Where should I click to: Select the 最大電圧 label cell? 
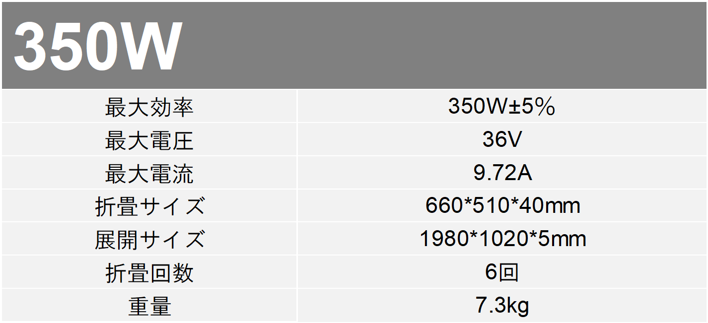click(149, 140)
